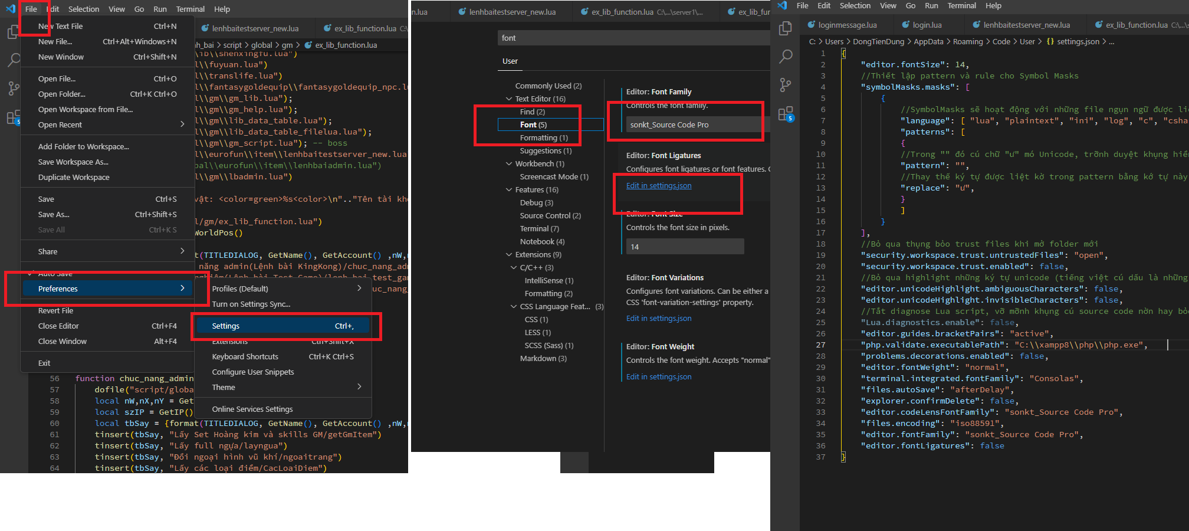Viewport: 1189px width, 531px height.
Task: Click Edit in settings.json link under Font Ligatures
Action: click(x=659, y=185)
